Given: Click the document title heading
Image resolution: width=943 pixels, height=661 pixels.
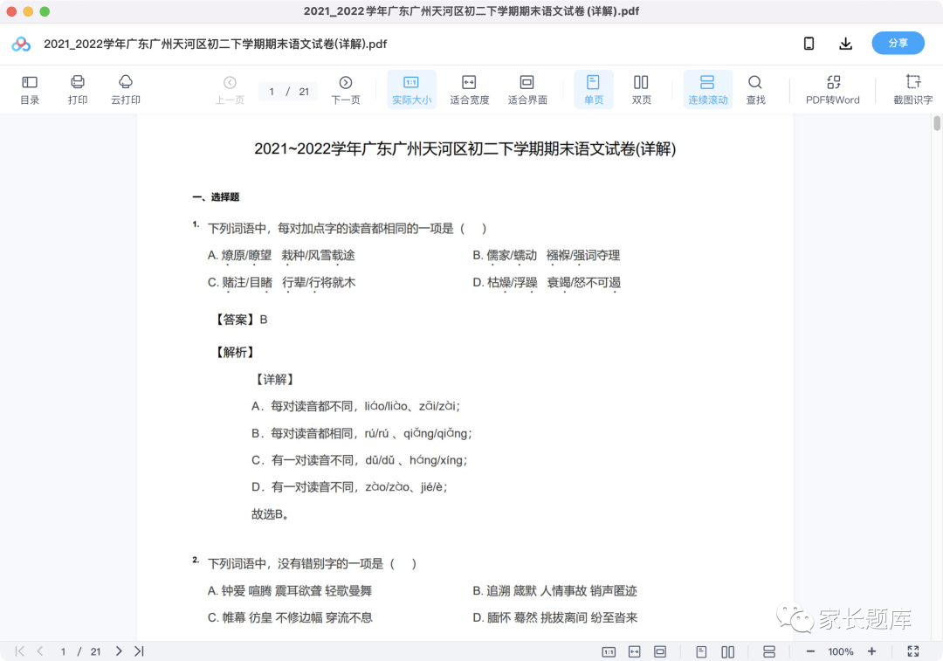Looking at the screenshot, I should pyautogui.click(x=465, y=148).
